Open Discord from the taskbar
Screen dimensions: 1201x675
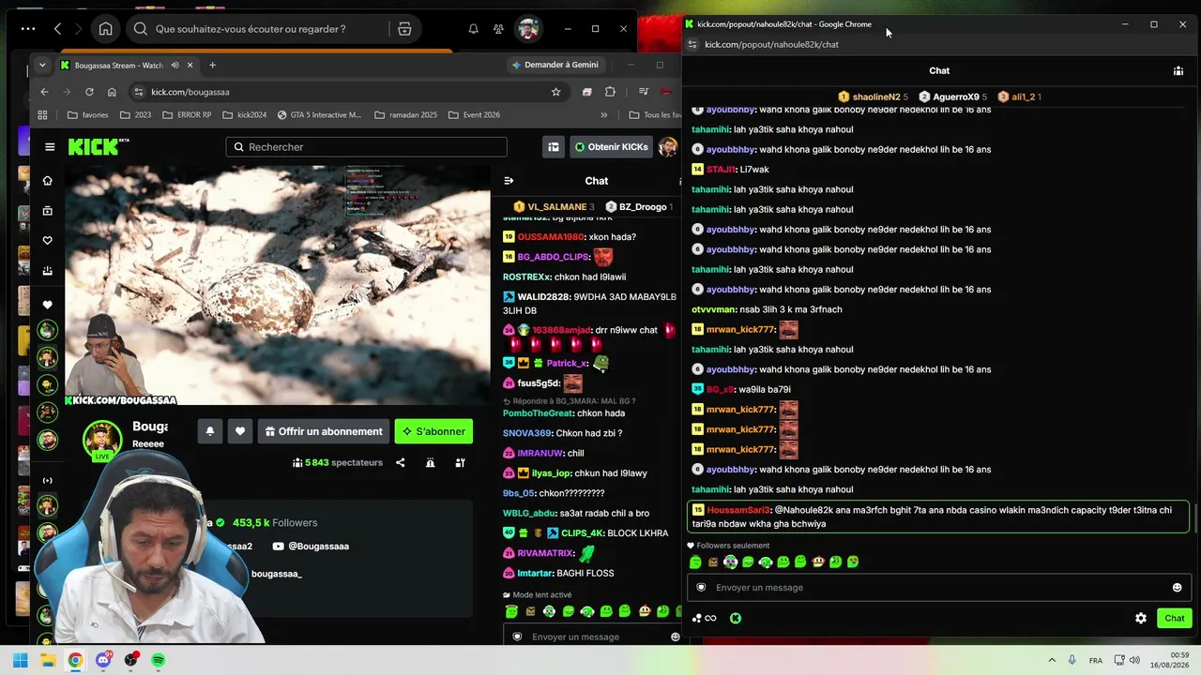pyautogui.click(x=103, y=660)
